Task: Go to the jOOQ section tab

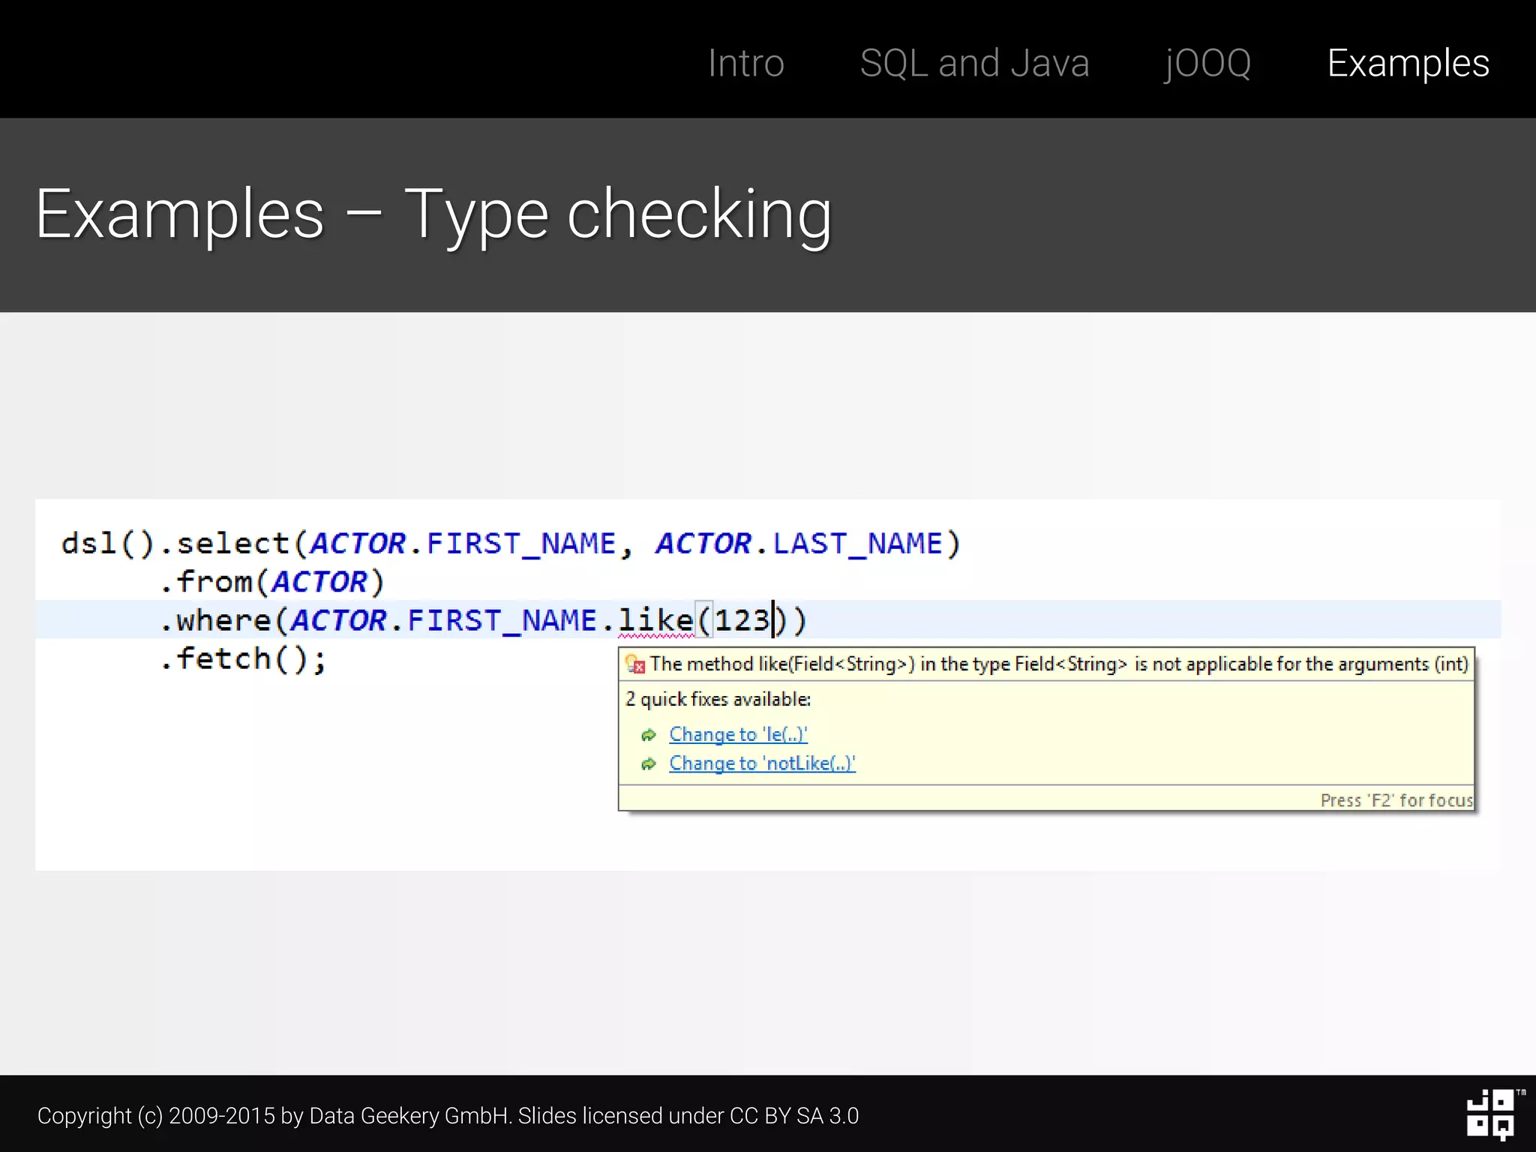Action: coord(1207,63)
